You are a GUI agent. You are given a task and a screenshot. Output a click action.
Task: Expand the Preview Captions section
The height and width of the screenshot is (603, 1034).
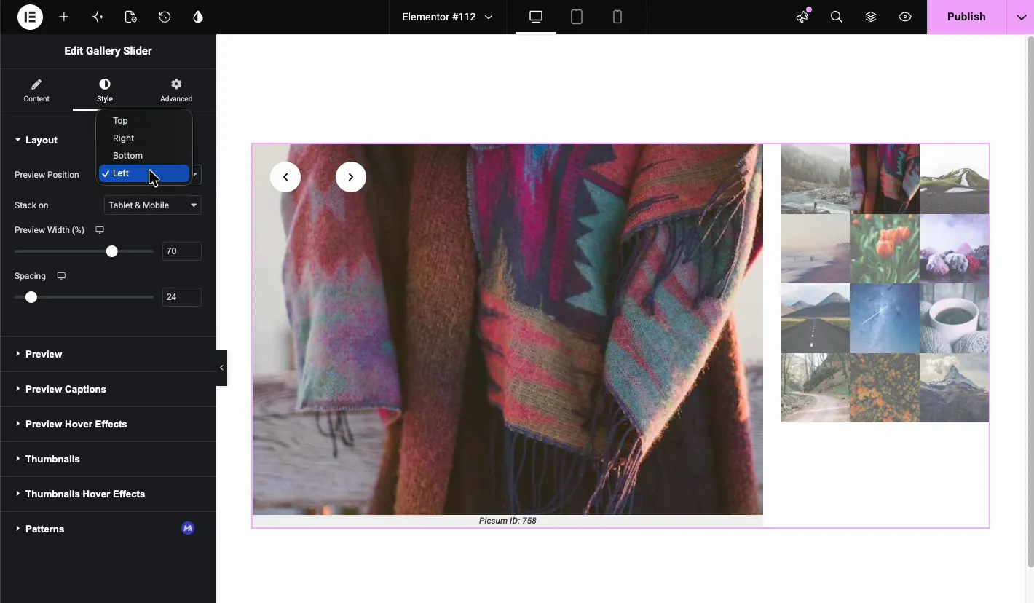108,389
